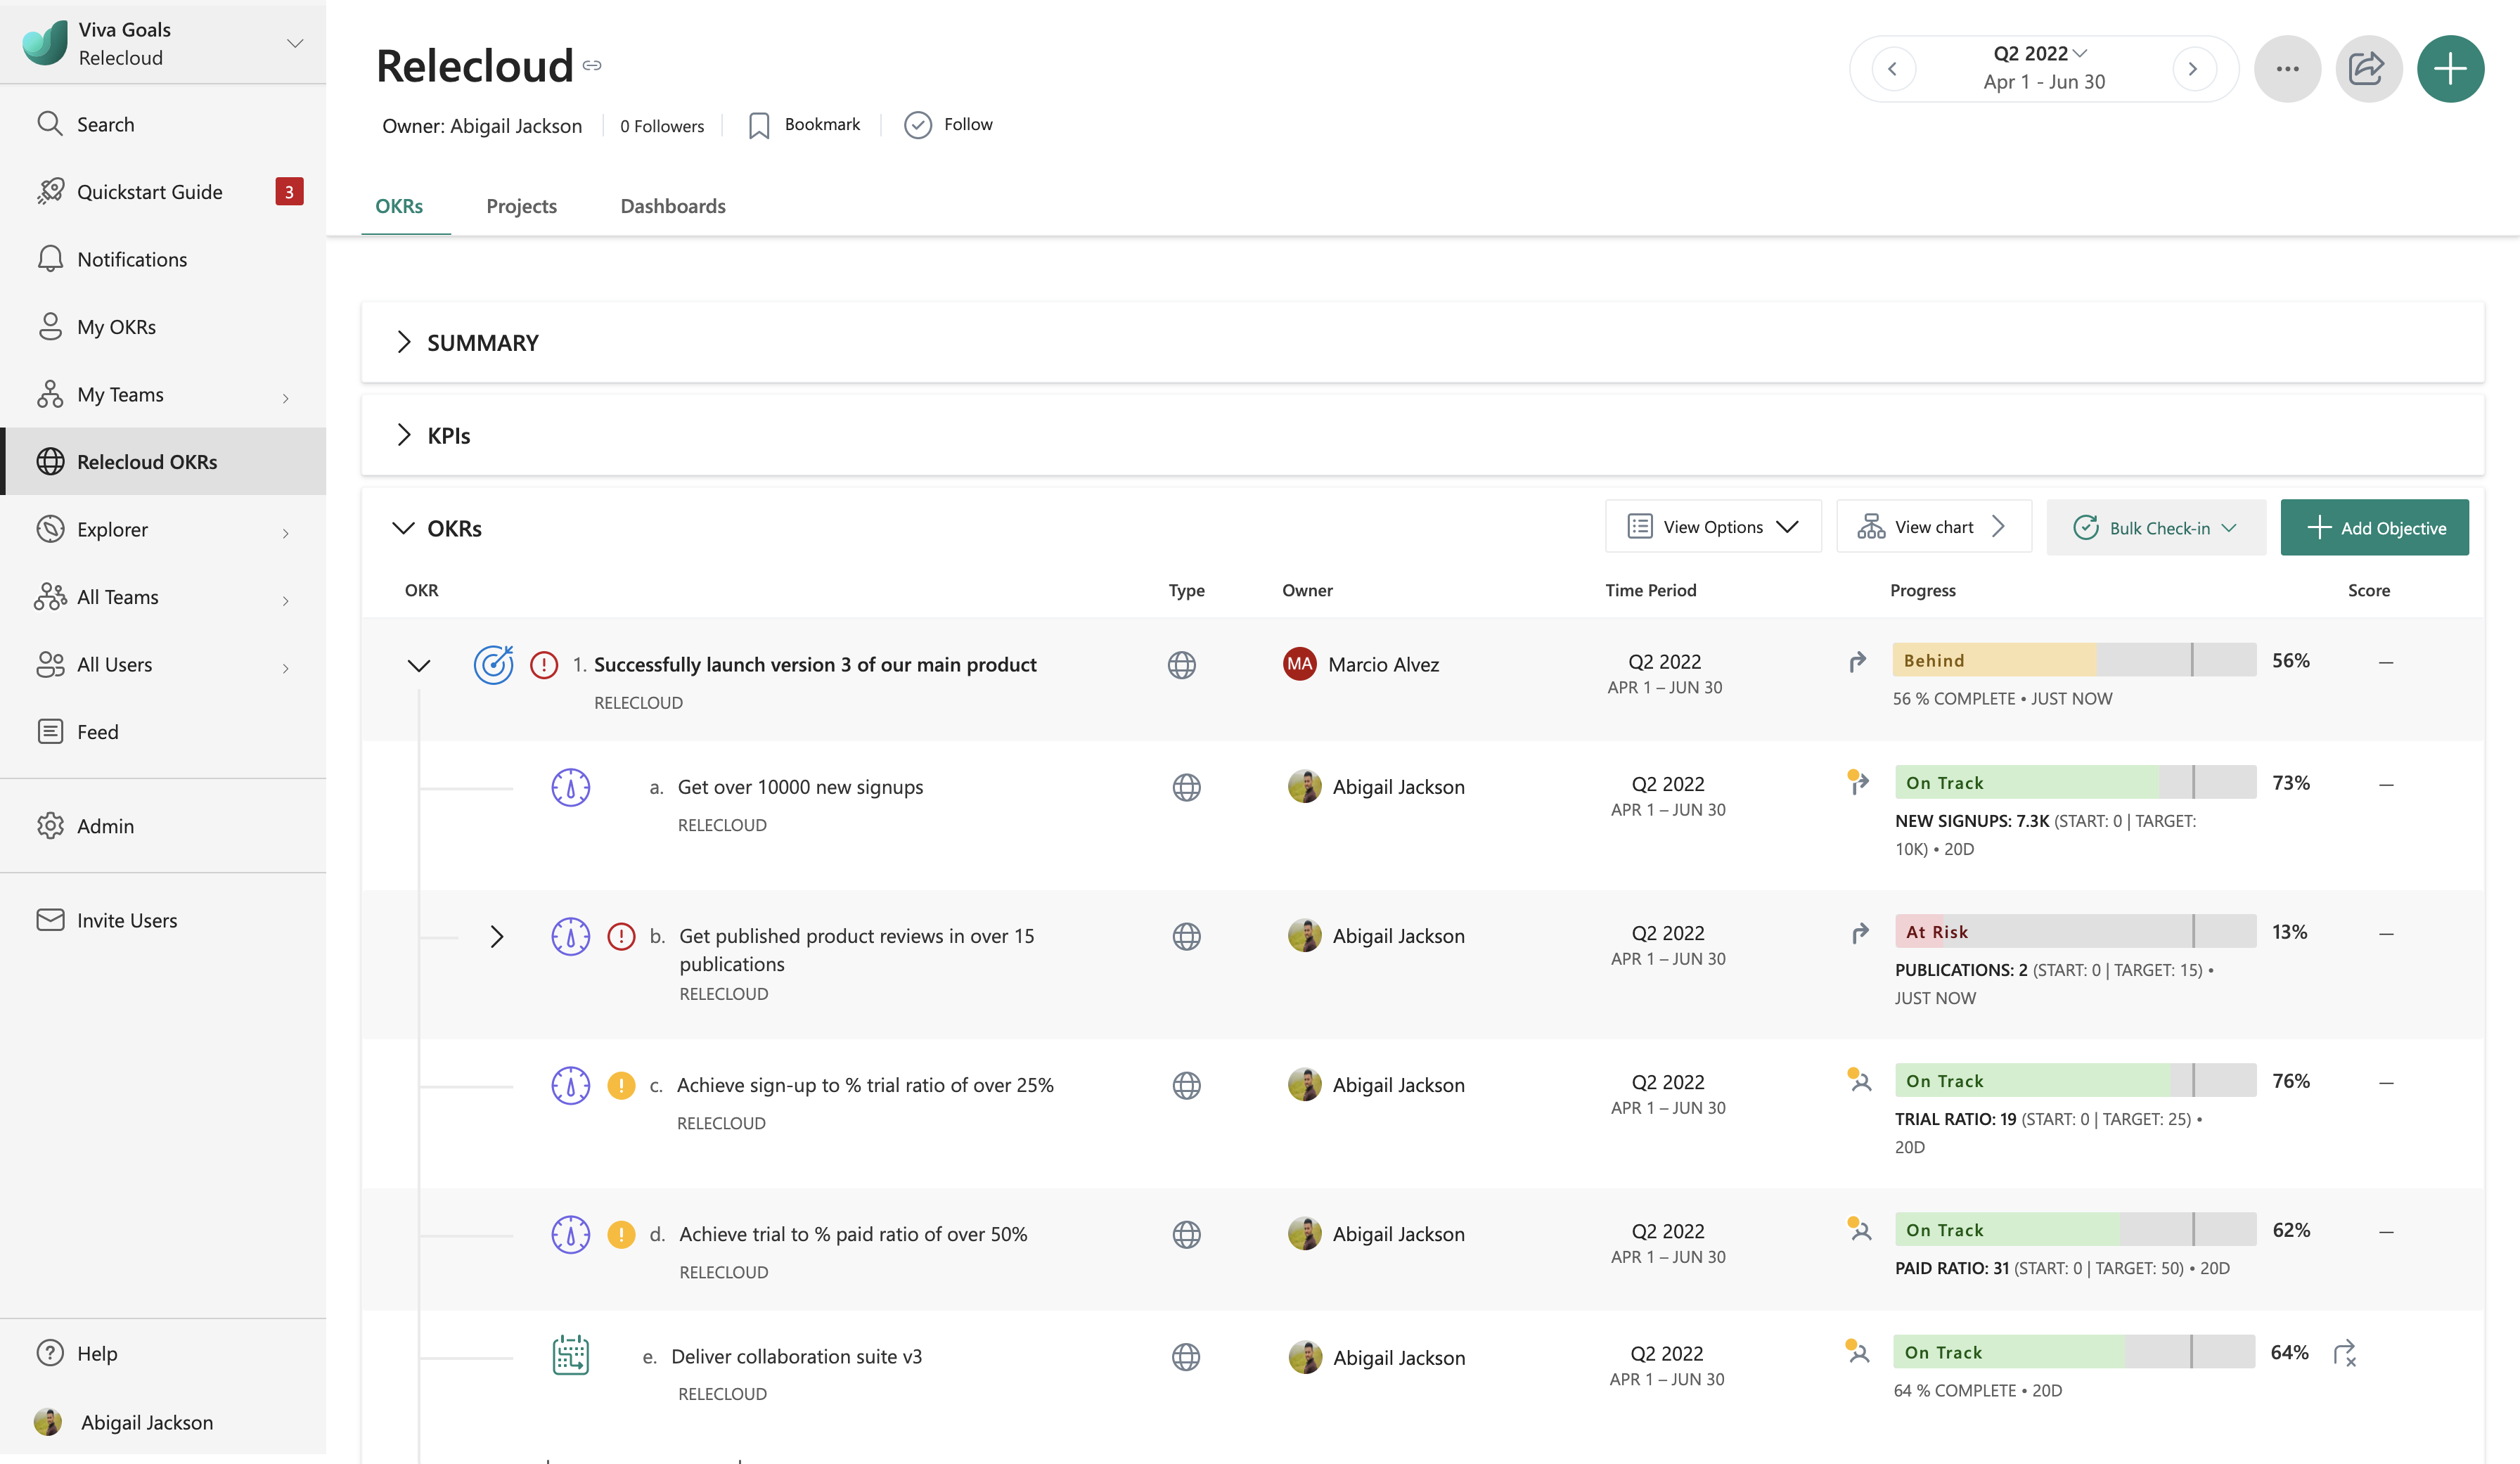Screen dimensions: 2520x1464
Task: Click yellow warning icon on trial to paid ratio
Action: point(621,1234)
